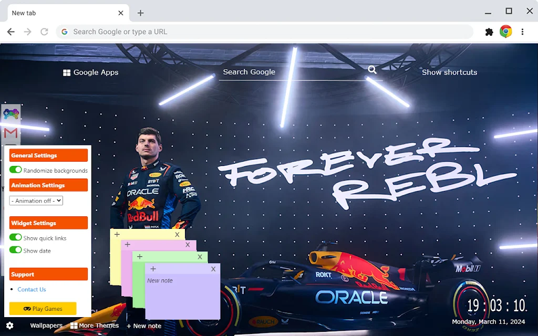Open the Extensions puzzle icon

(x=489, y=32)
